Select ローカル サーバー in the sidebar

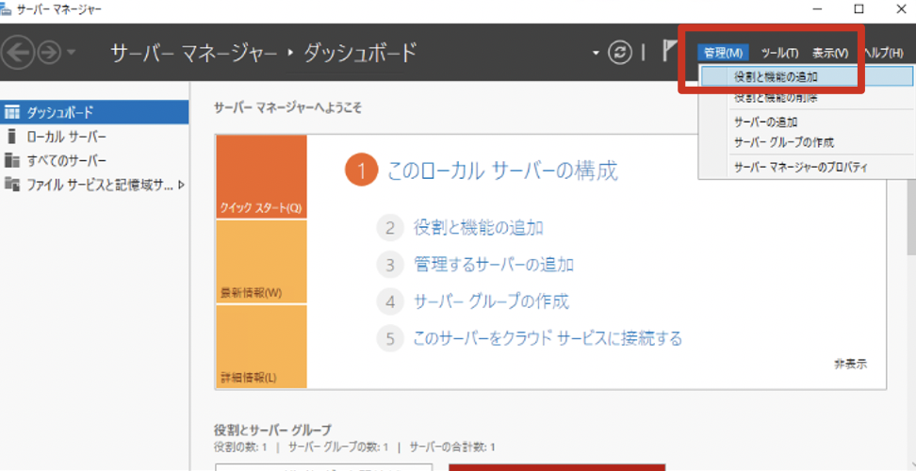coord(94,138)
